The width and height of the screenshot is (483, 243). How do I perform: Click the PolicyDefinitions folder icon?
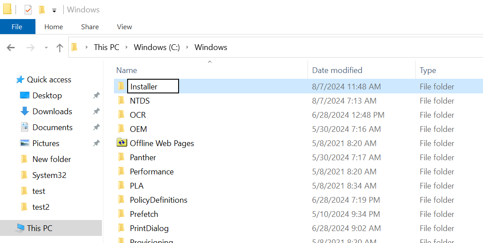pyautogui.click(x=121, y=199)
